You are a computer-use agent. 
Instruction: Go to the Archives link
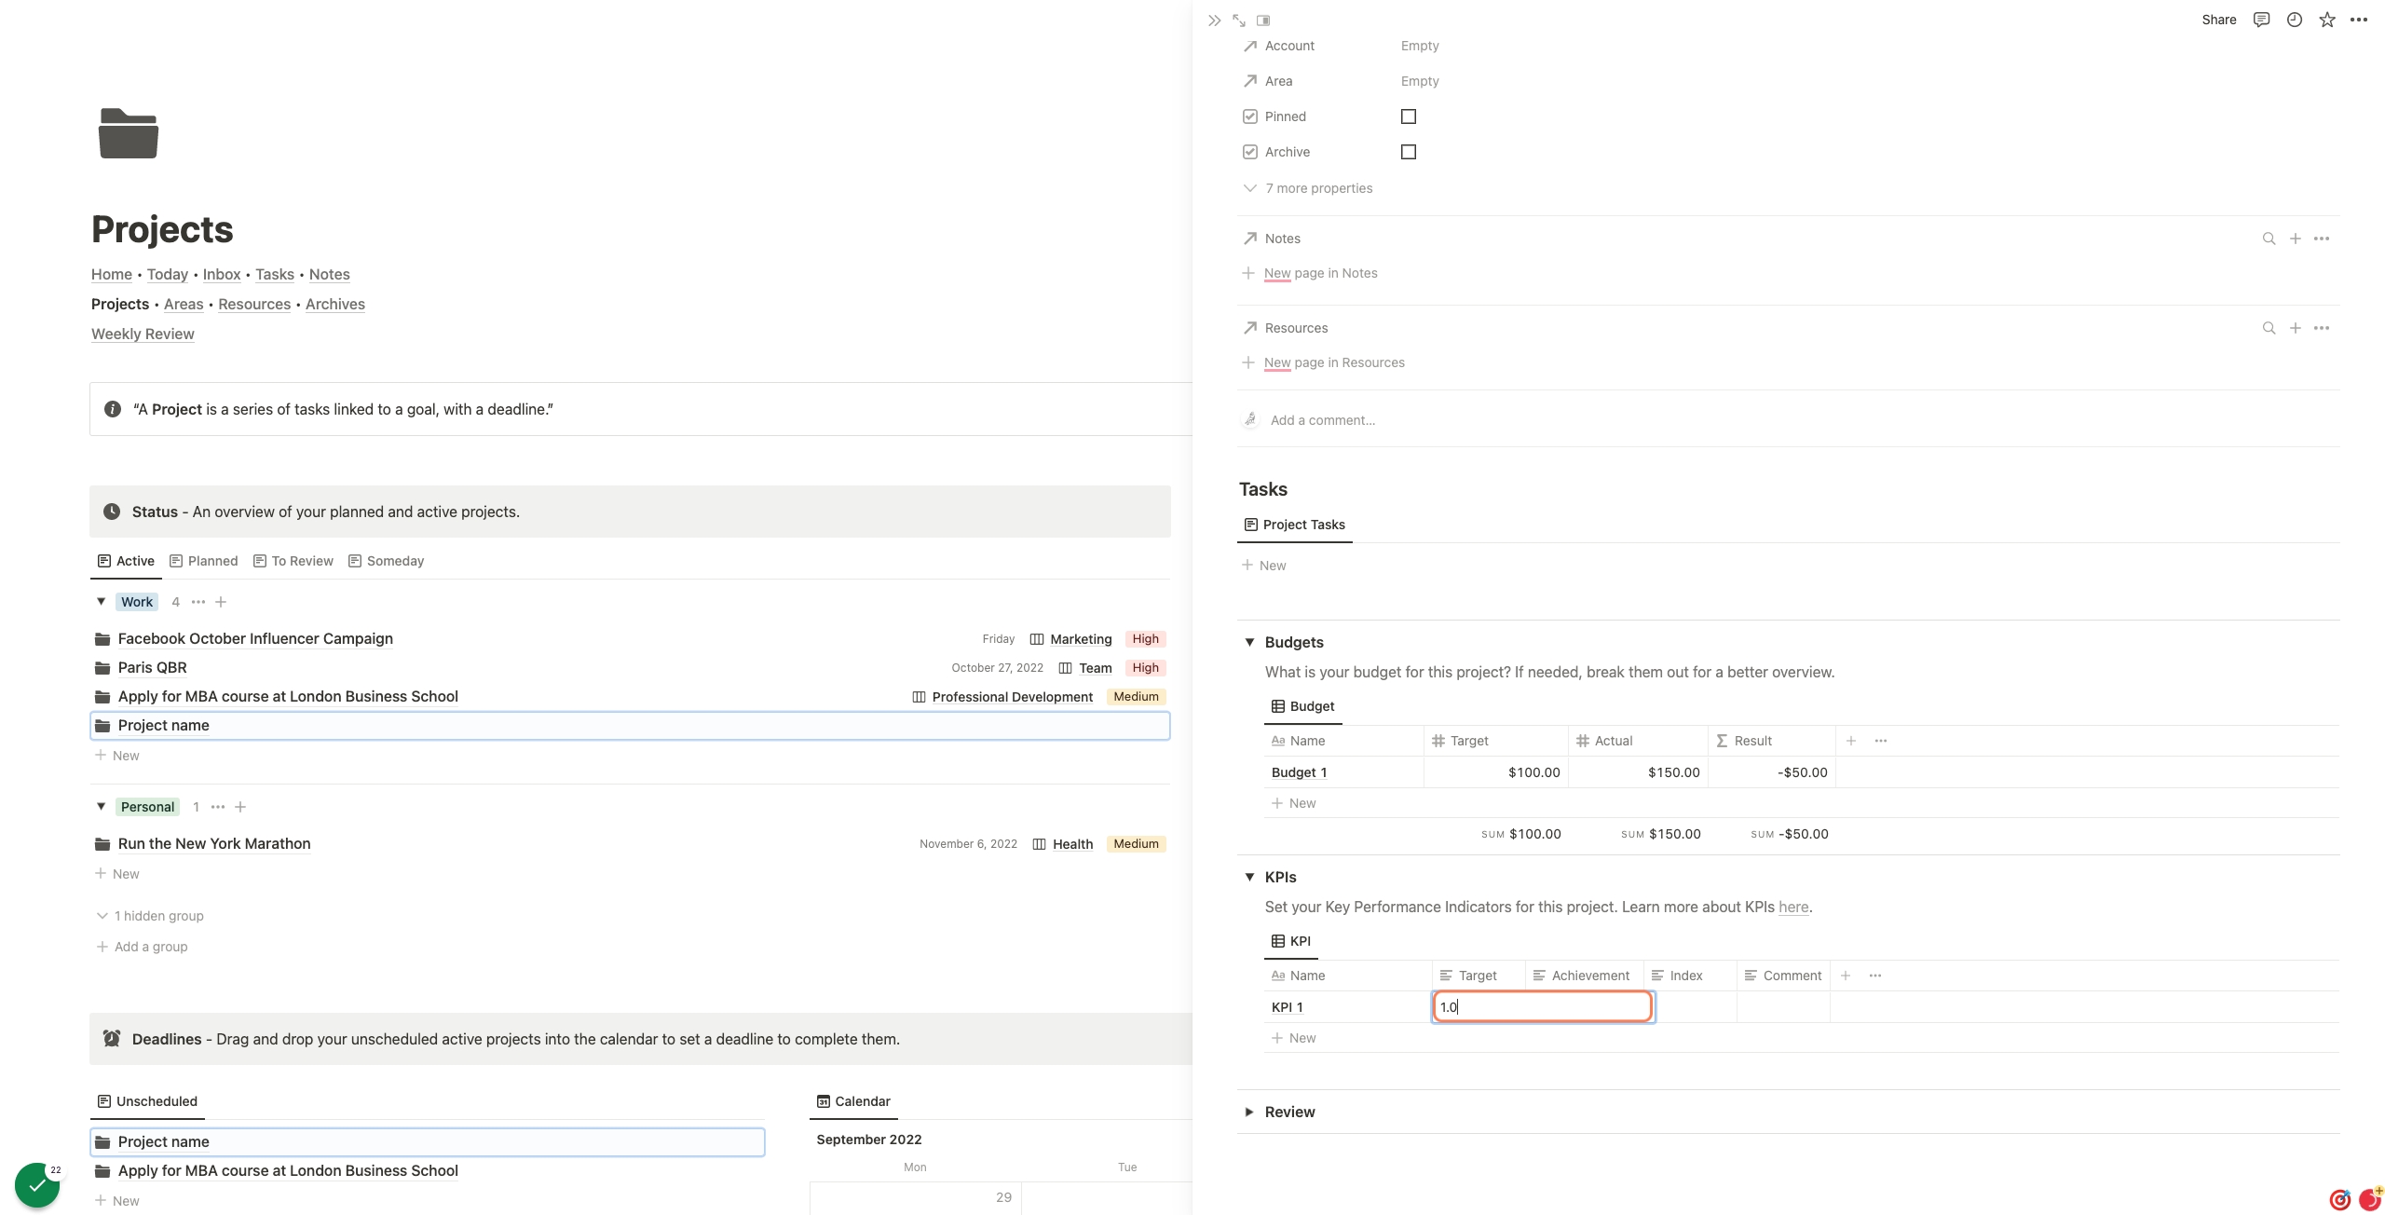point(335,304)
